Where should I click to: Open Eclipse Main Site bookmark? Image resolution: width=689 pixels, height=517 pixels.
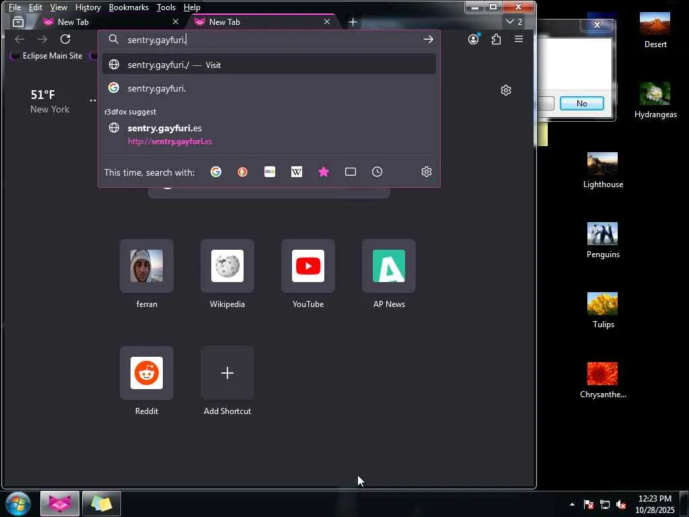46,56
